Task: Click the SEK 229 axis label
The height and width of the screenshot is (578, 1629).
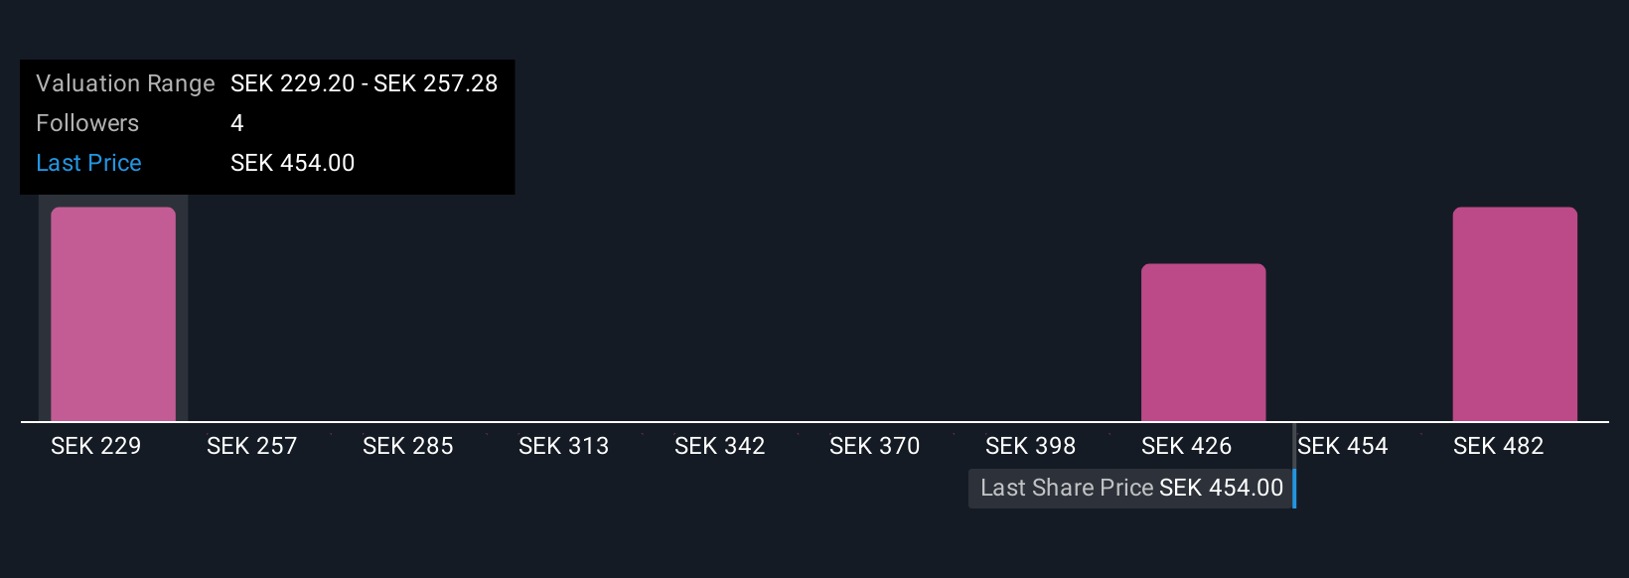Action: pos(96,446)
